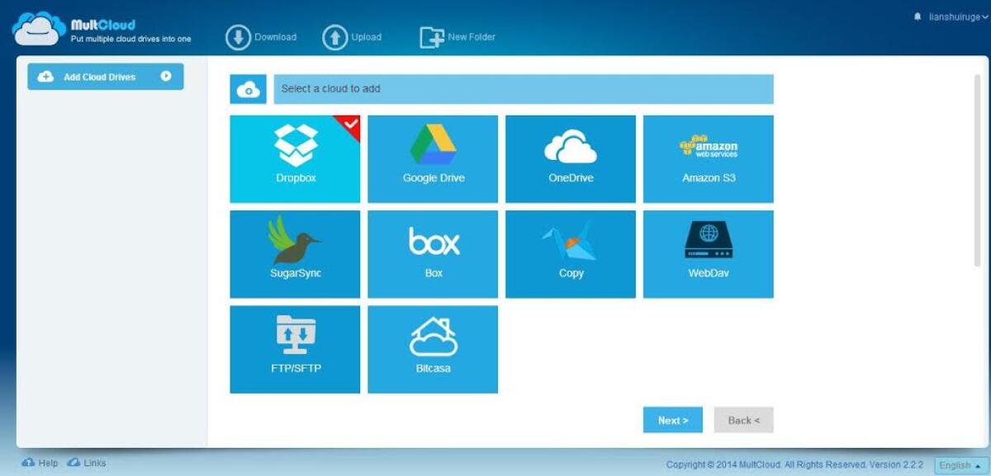Select the SugarSync hummingbird icon
Image resolution: width=991 pixels, height=476 pixels.
click(x=294, y=253)
